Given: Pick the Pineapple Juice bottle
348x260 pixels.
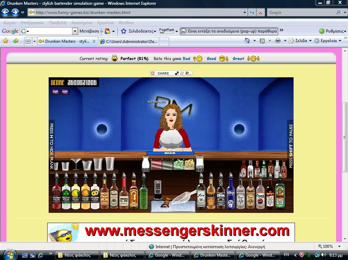Looking at the screenshot, I should [x=95, y=192].
